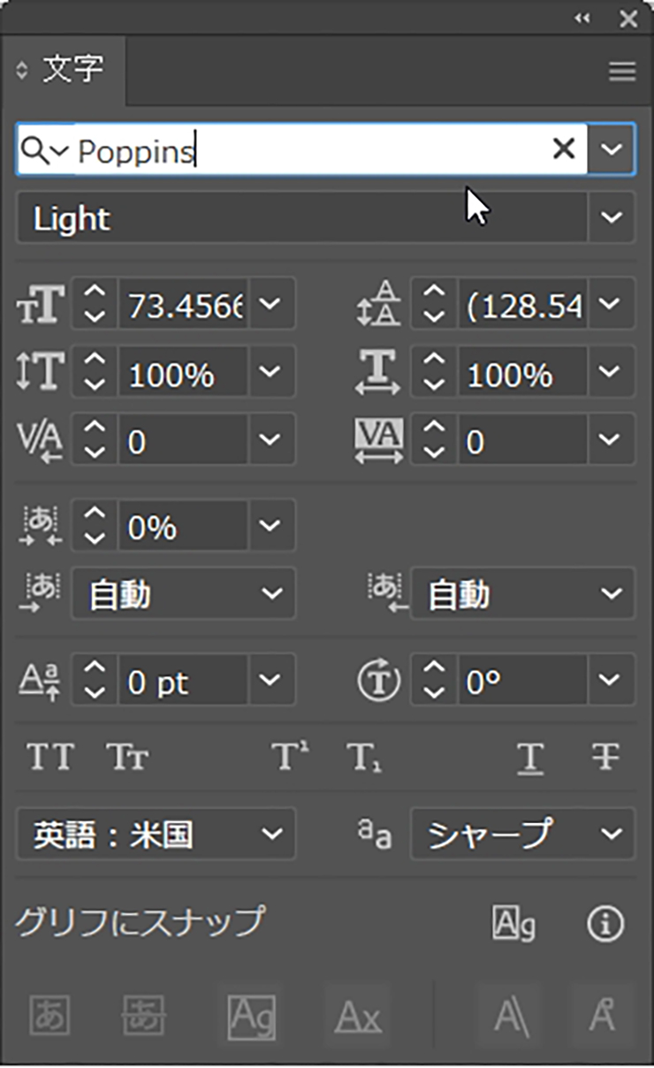Toggle Underline text style
This screenshot has width=654, height=1068.
529,758
